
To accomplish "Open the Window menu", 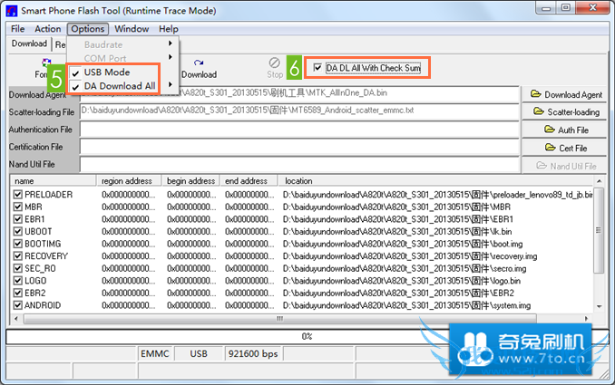I will coord(132,29).
